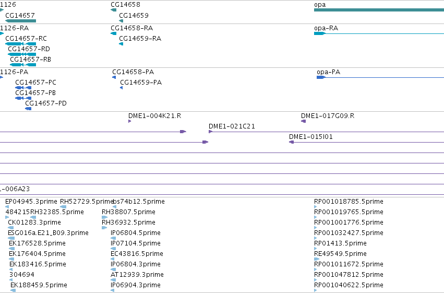
Task: Click EST RP001011672.5prime label
Action: (x=349, y=264)
